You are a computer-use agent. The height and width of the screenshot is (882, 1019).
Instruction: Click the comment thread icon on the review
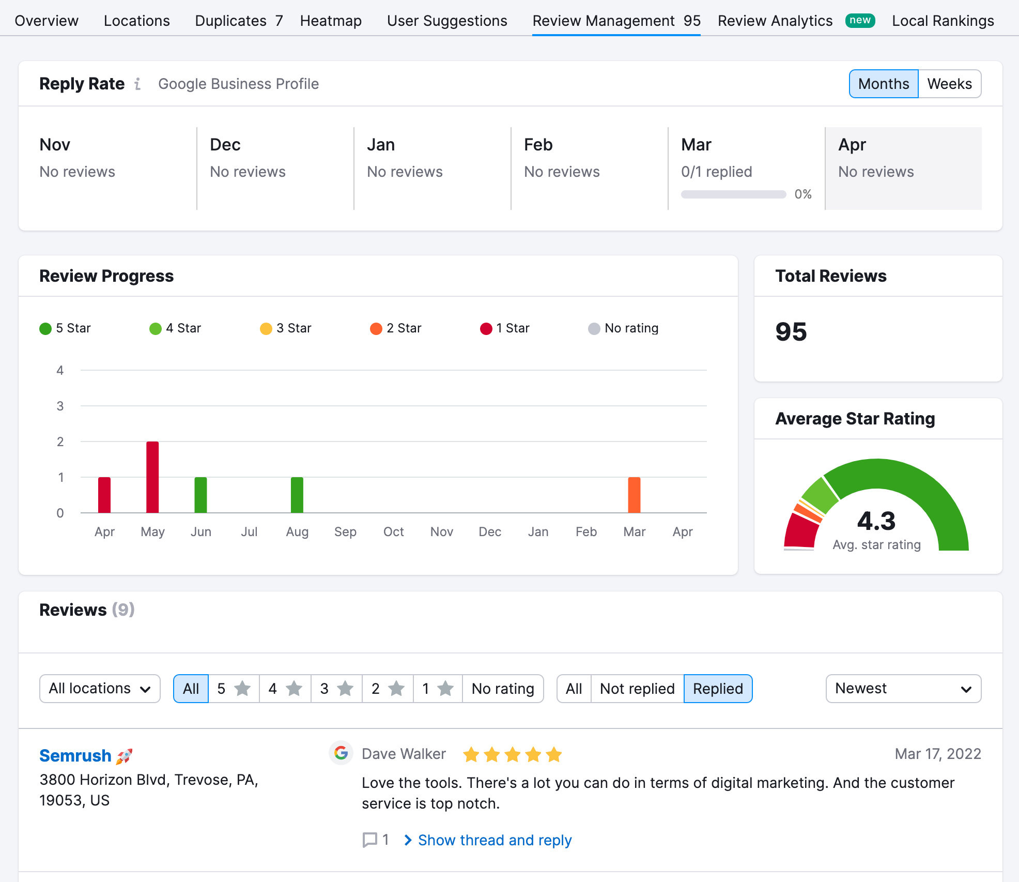point(370,840)
